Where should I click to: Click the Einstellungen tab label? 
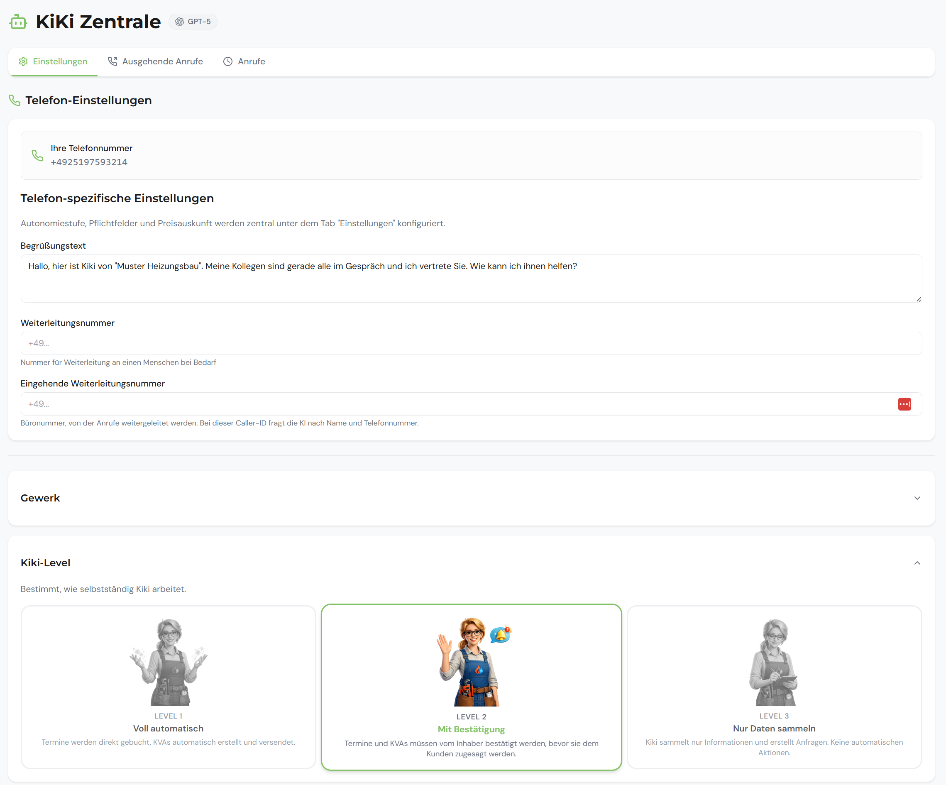(60, 61)
